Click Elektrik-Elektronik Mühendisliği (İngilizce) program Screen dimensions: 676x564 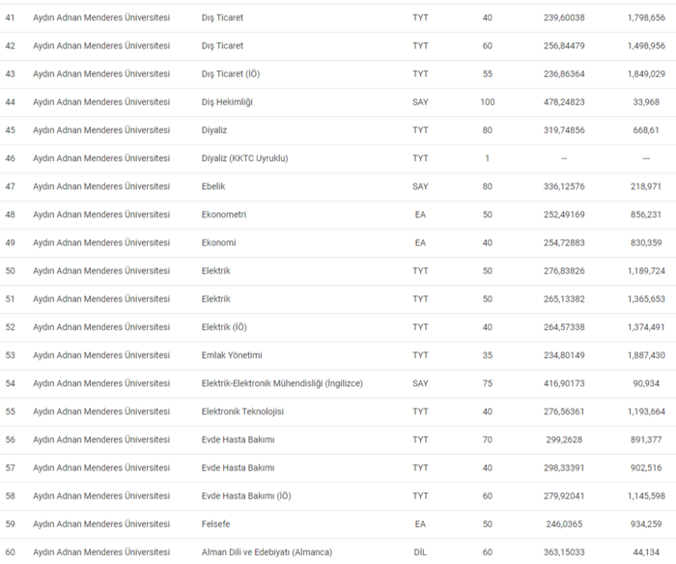pyautogui.click(x=281, y=383)
